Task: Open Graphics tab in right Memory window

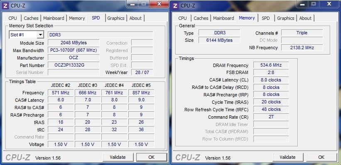Action: point(285,18)
